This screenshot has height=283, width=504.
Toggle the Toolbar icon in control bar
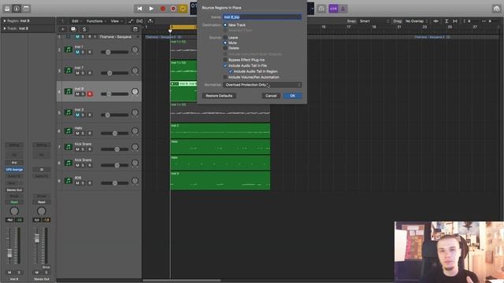[26, 9]
